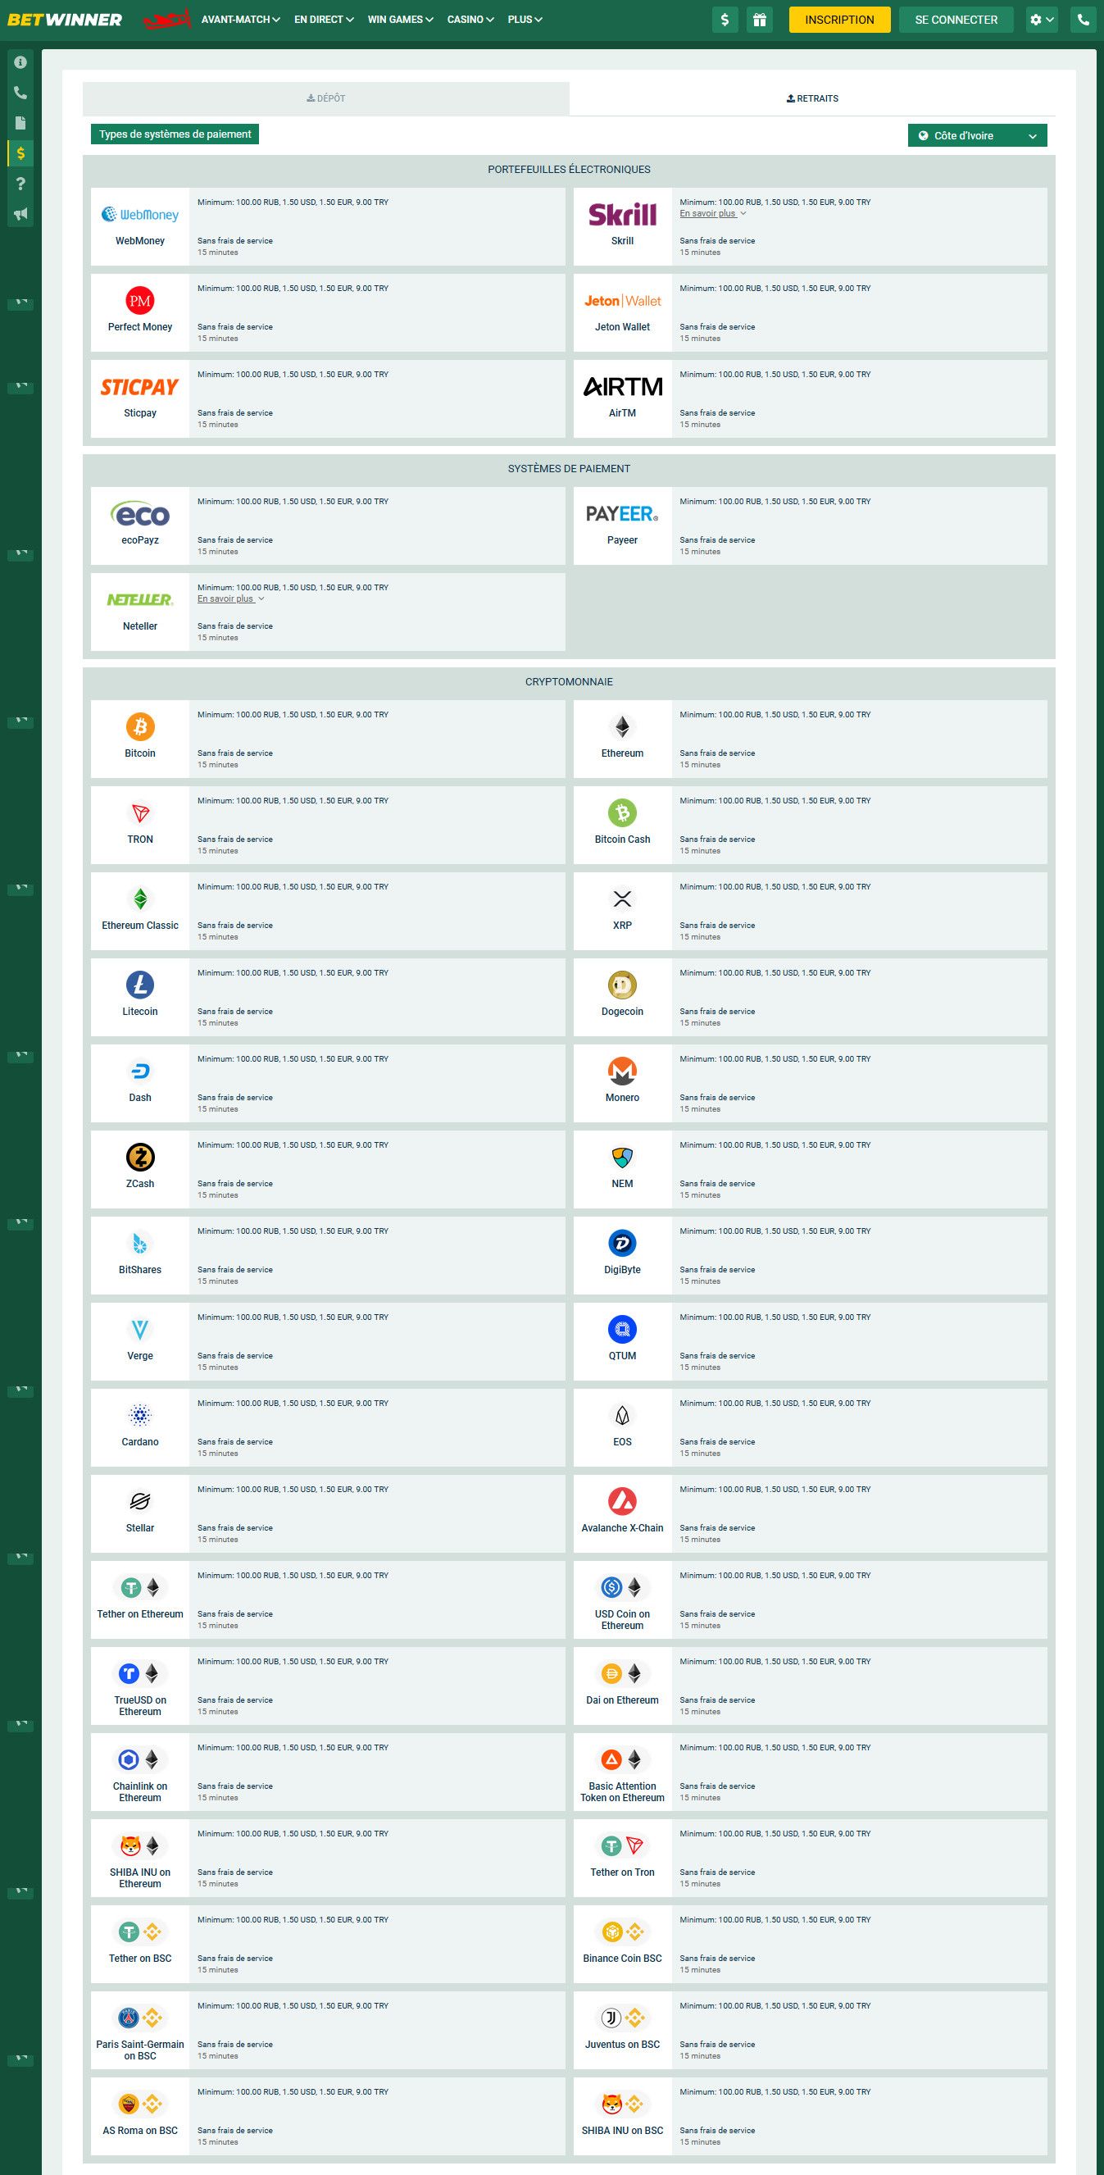Expand the Côte d'Ivoire country dropdown
Image resolution: width=1104 pixels, height=2175 pixels.
978,136
